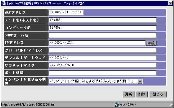Click the MACアドレス label cell

point(26,13)
